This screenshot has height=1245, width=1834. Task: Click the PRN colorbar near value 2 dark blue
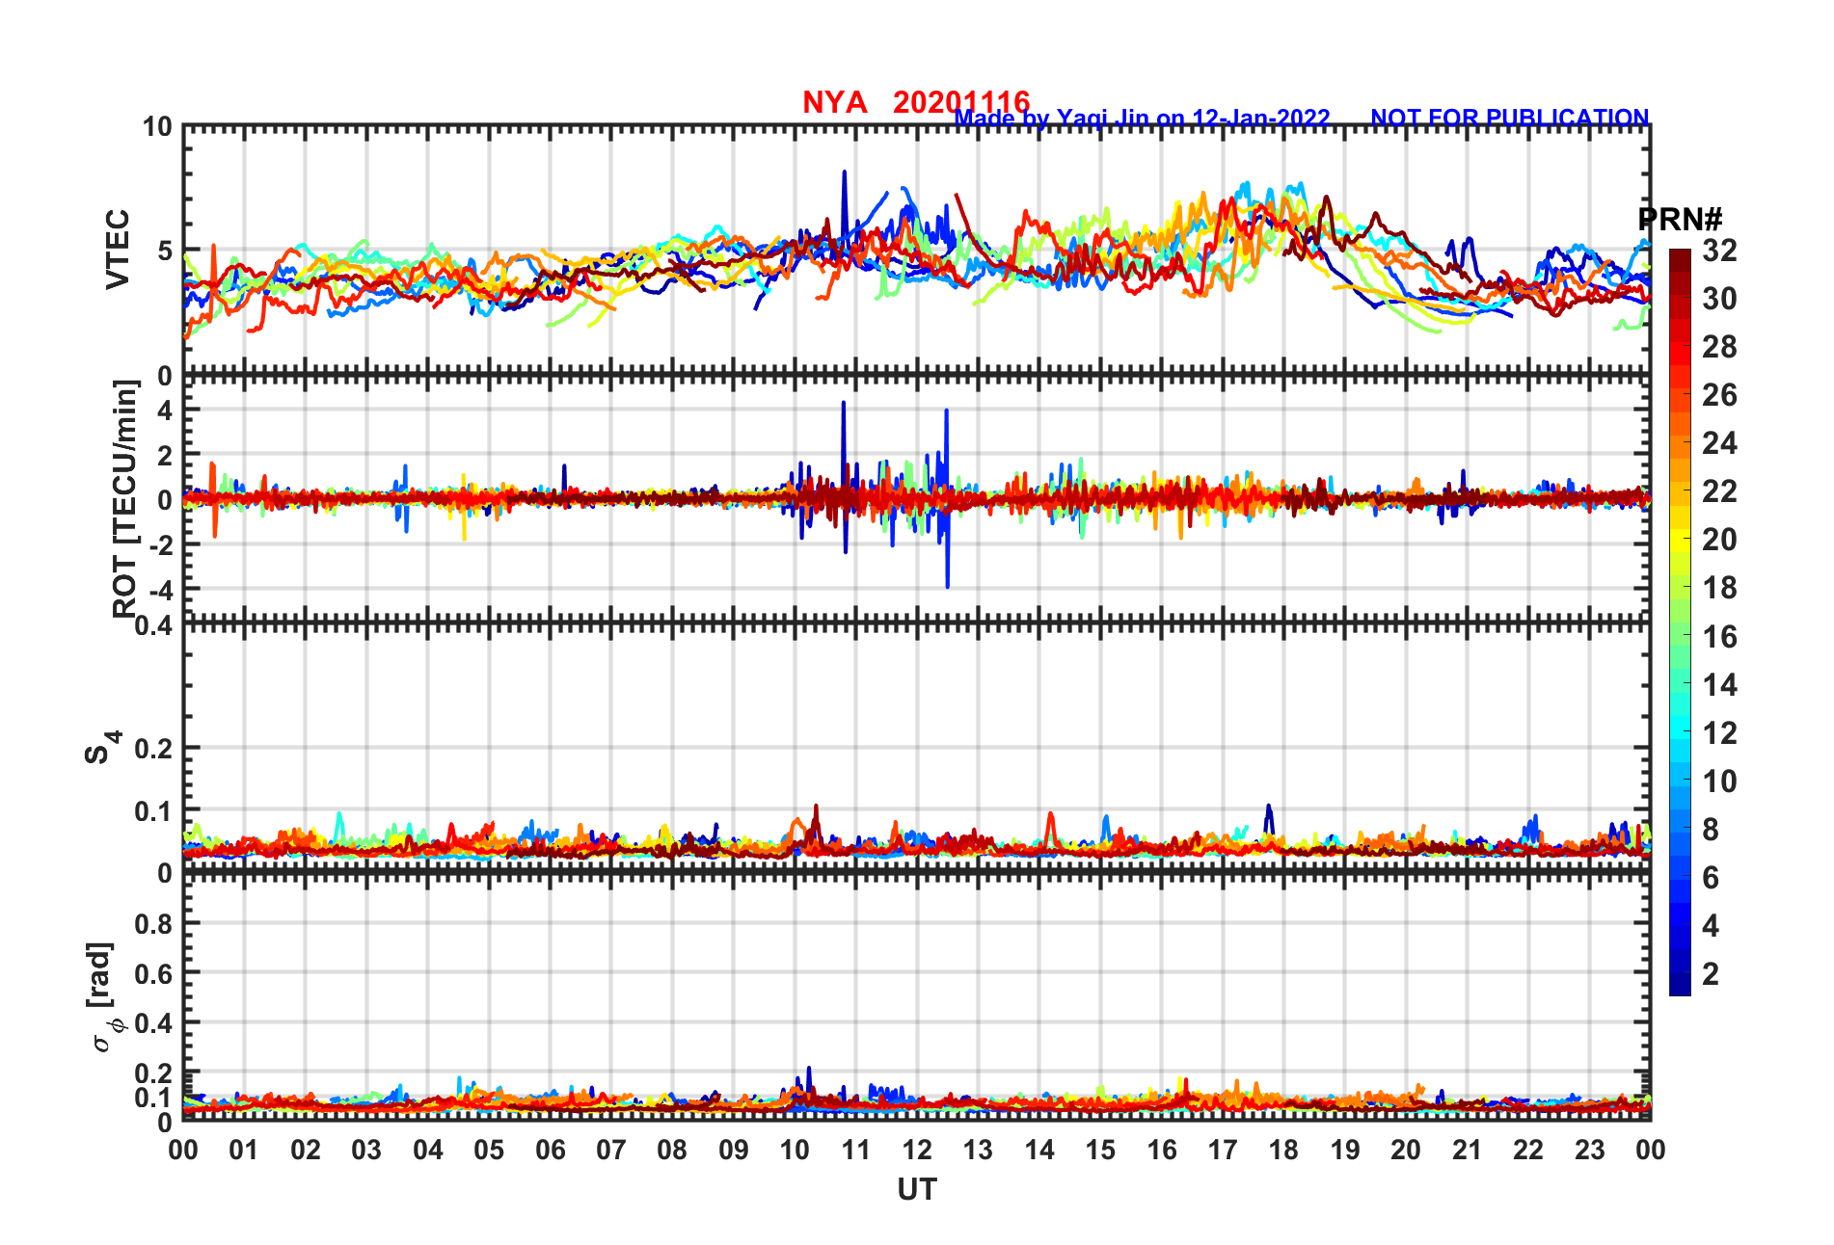click(1680, 973)
